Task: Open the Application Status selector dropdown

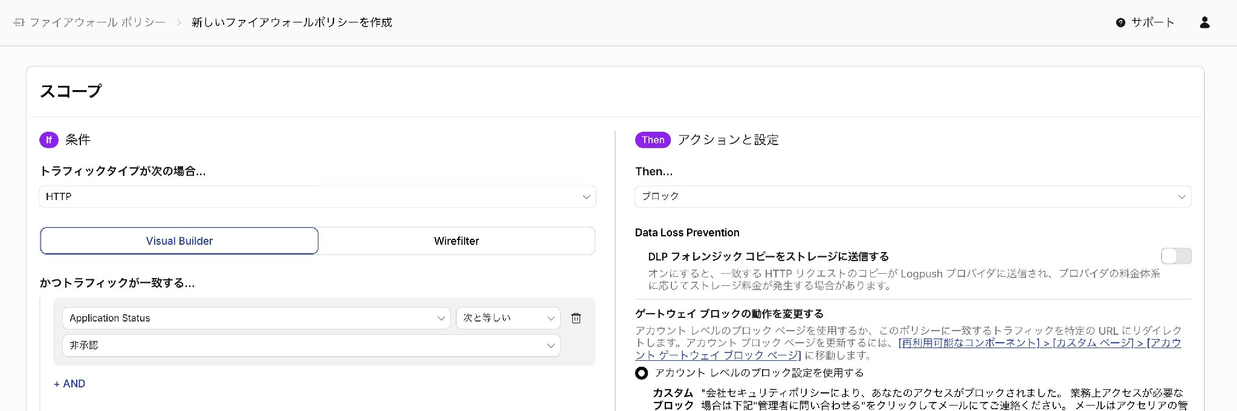Action: (256, 318)
